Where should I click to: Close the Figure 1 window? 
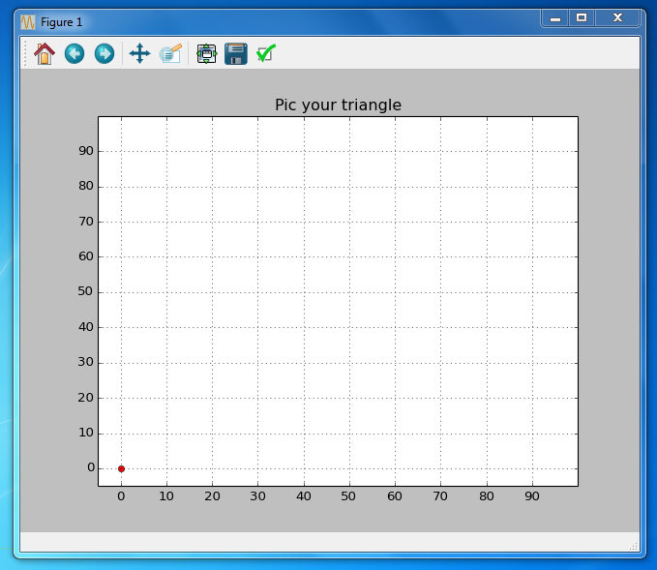617,18
